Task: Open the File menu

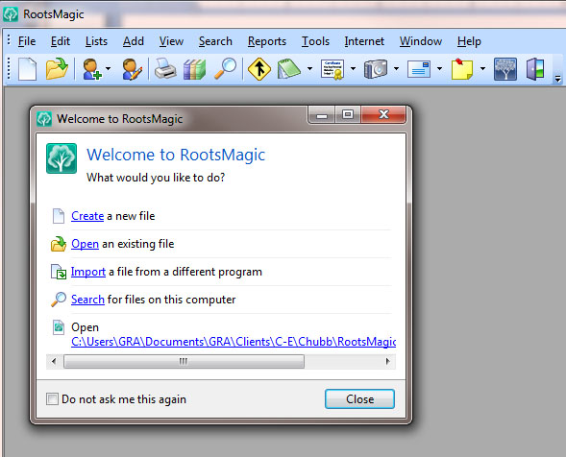Action: pos(27,41)
